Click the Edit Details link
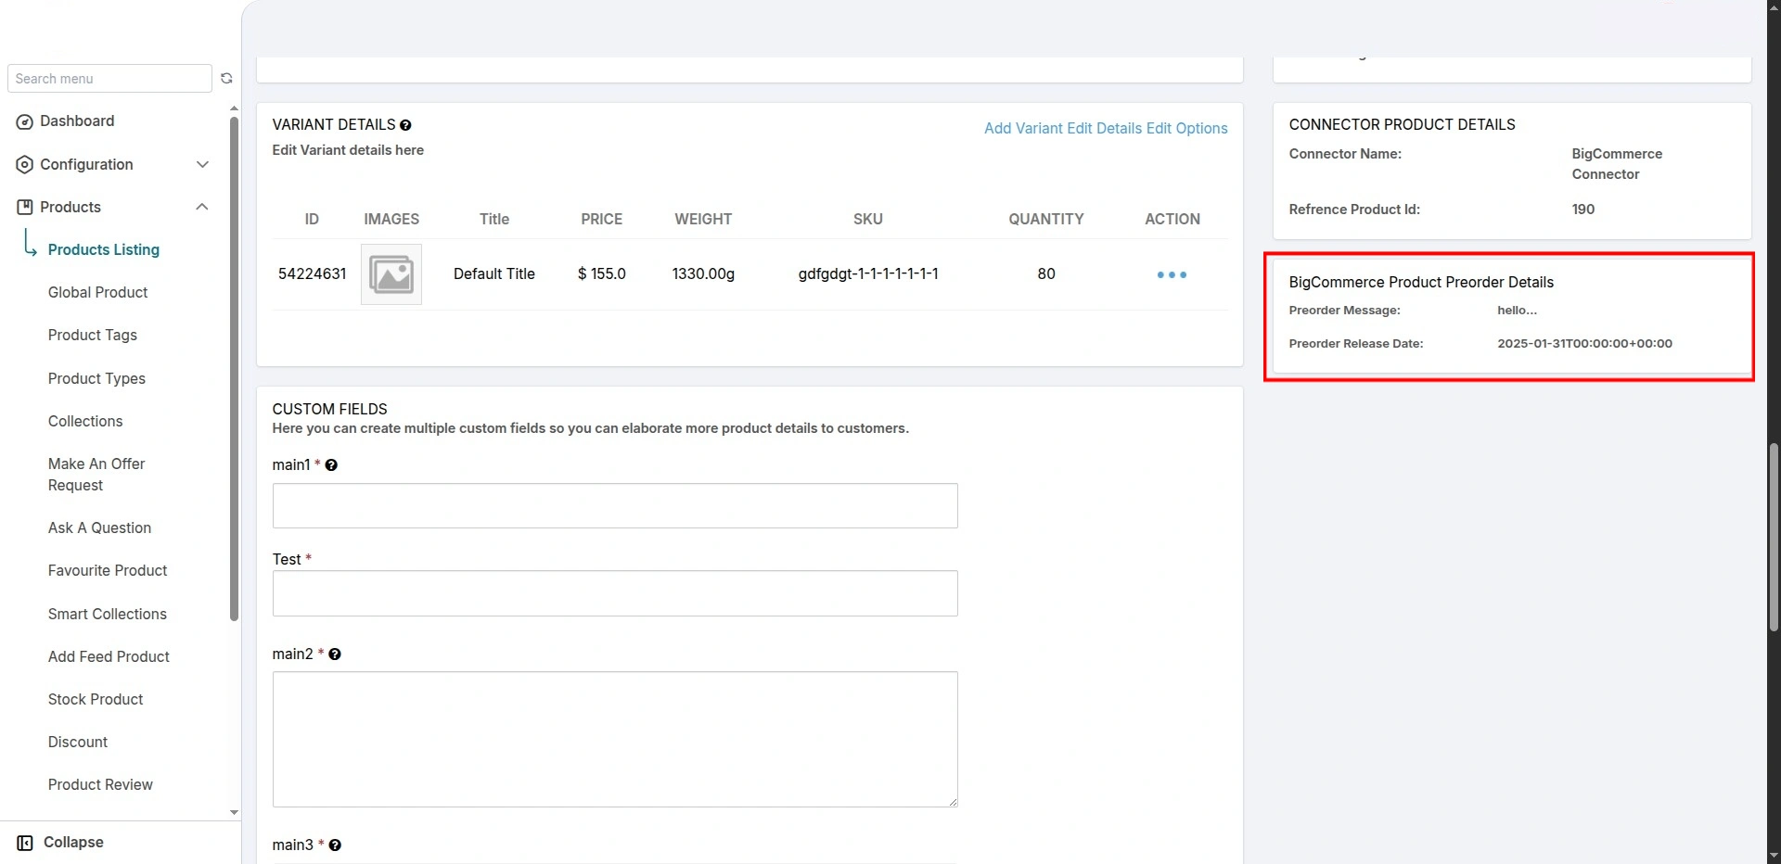The image size is (1781, 864). coord(1104,129)
